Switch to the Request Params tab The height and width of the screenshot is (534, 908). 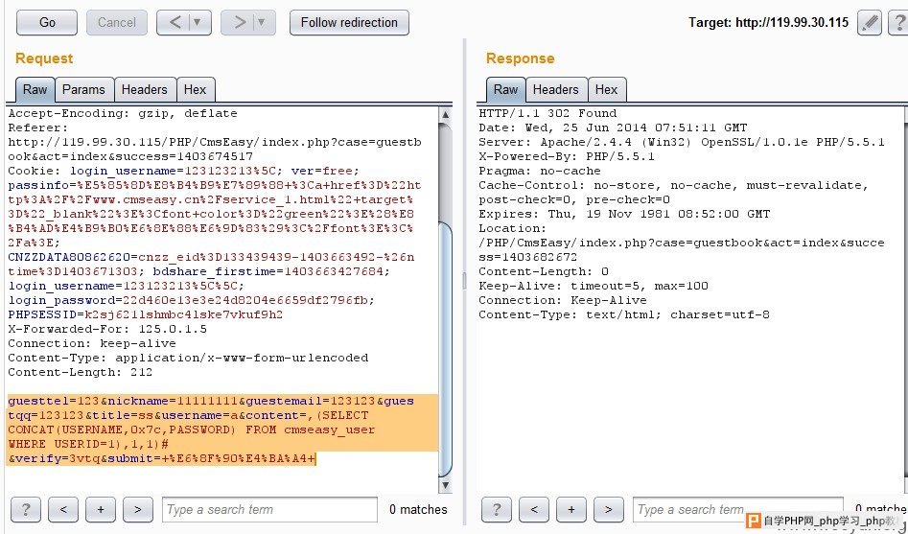(x=84, y=90)
